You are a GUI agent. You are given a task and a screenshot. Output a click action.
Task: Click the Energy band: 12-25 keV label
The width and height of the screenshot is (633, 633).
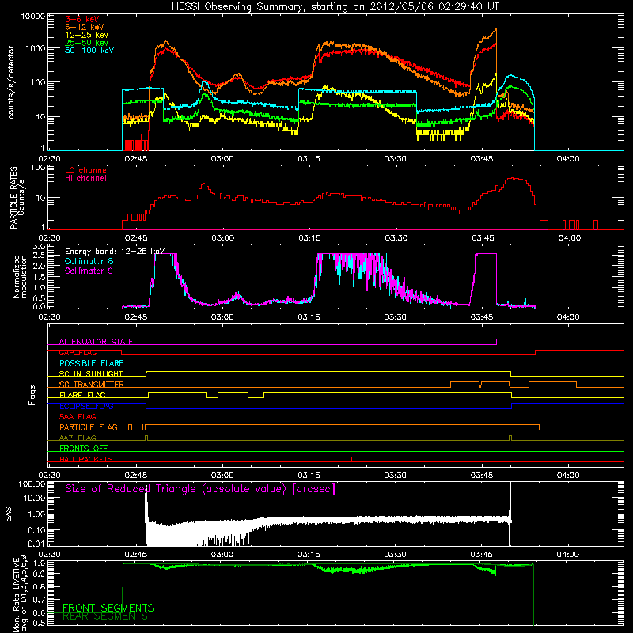point(115,252)
